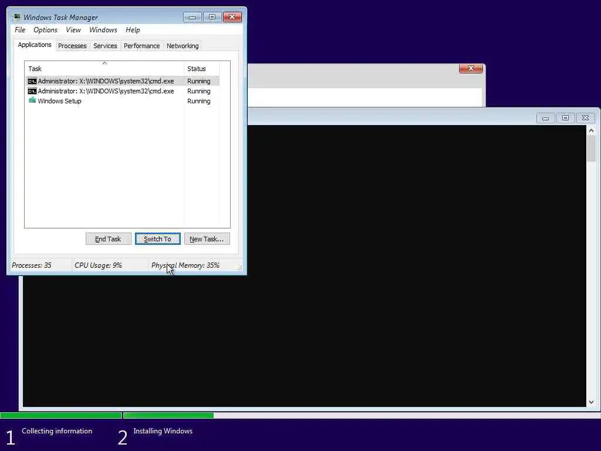
Task: Click the command prompt scrollbar thumb
Action: (591, 149)
